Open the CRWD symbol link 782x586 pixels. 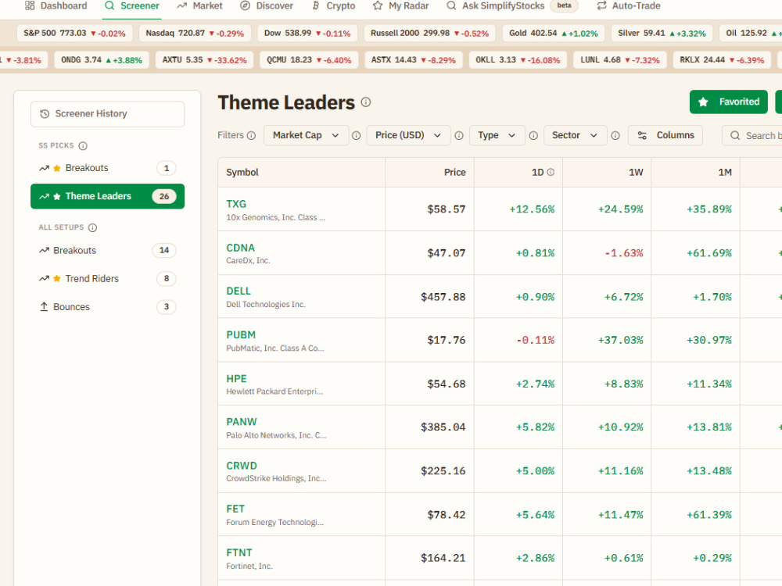click(x=242, y=466)
